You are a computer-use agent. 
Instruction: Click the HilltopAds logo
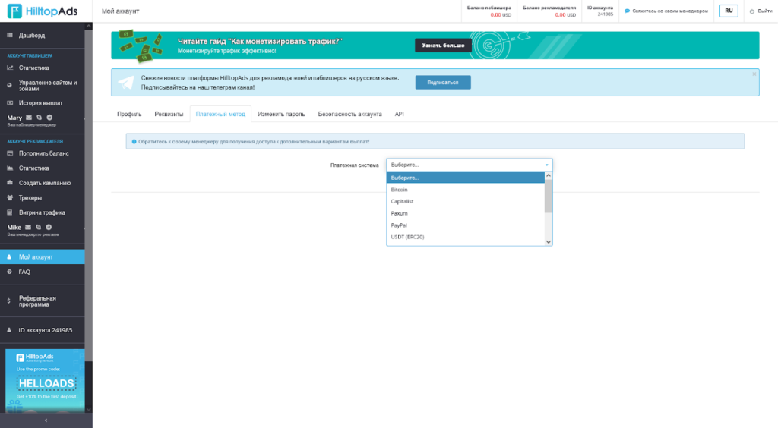pyautogui.click(x=43, y=11)
